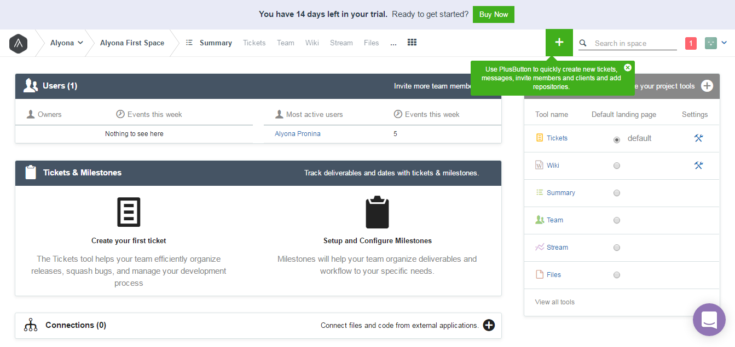Set Wiki as default landing page
The height and width of the screenshot is (347, 735).
pos(617,166)
